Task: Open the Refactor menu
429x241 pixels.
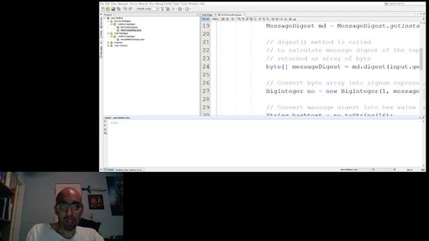Action: click(x=143, y=4)
